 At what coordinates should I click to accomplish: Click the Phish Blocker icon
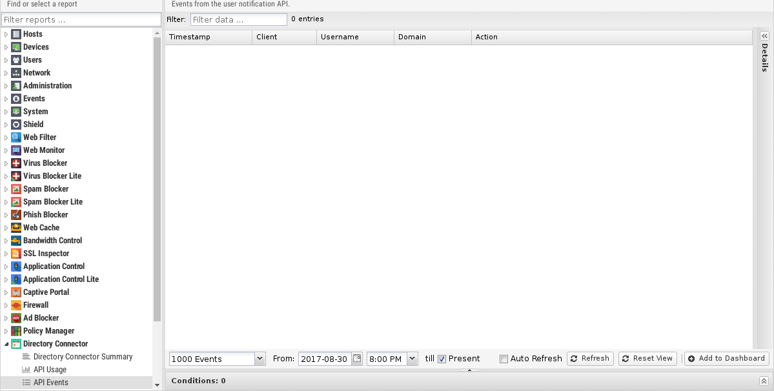click(15, 214)
